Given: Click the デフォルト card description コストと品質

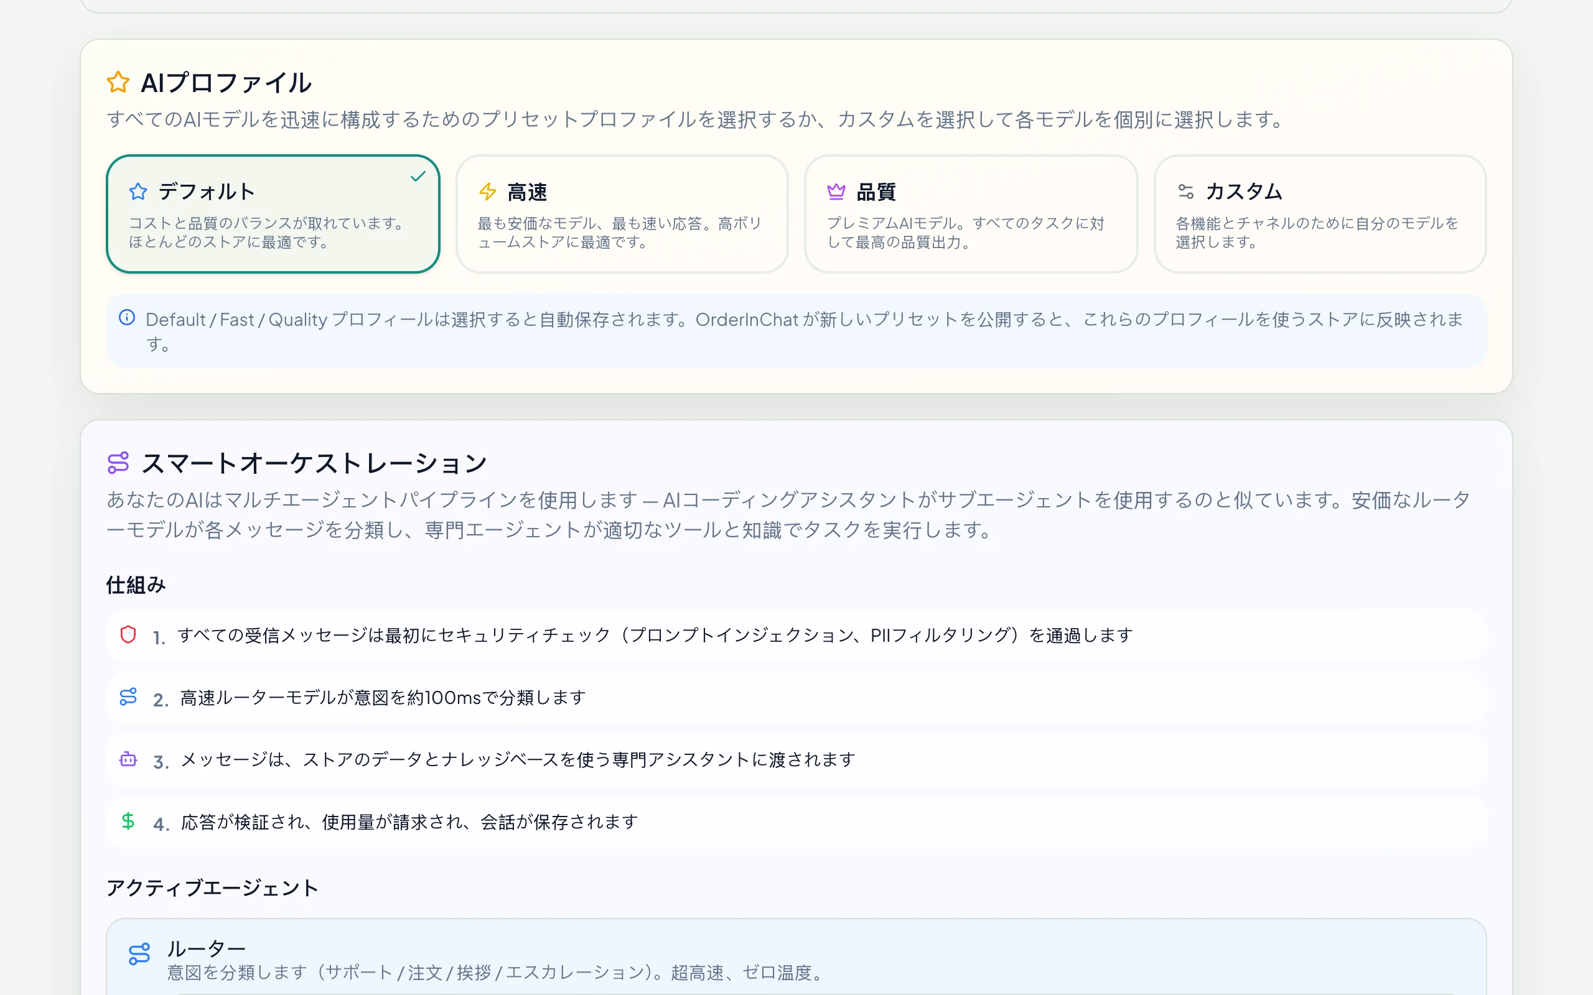Looking at the screenshot, I should coord(267,233).
